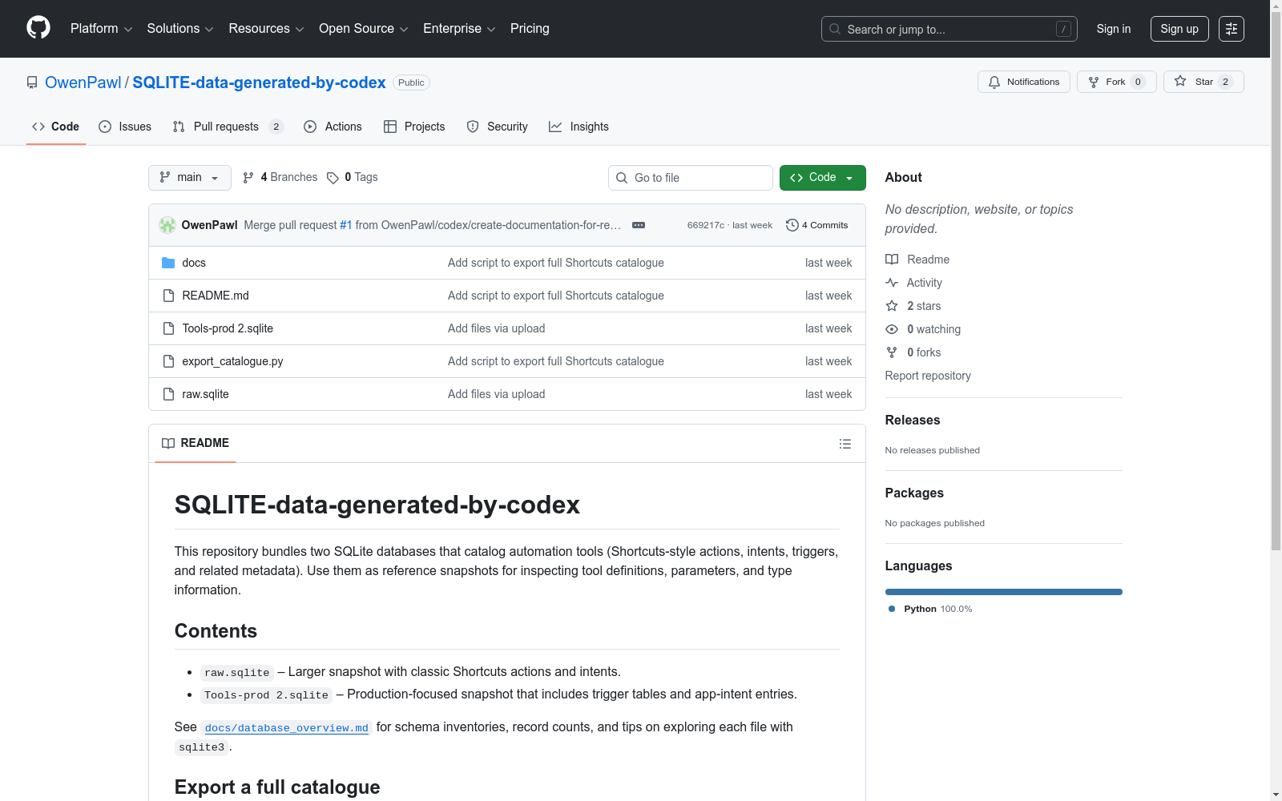Click the GitHub logo icon
The image size is (1282, 801).
[38, 28]
